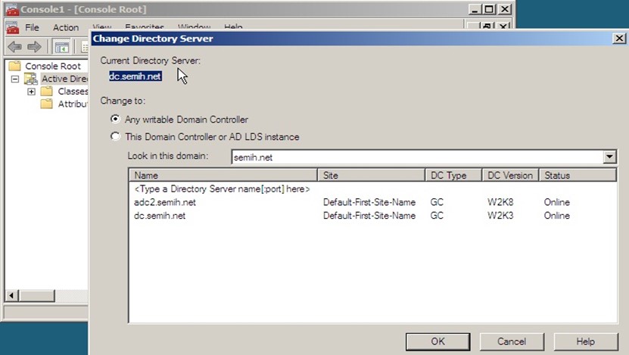Select Any writable Domain Controller option
Image resolution: width=629 pixels, height=355 pixels.
click(x=115, y=119)
